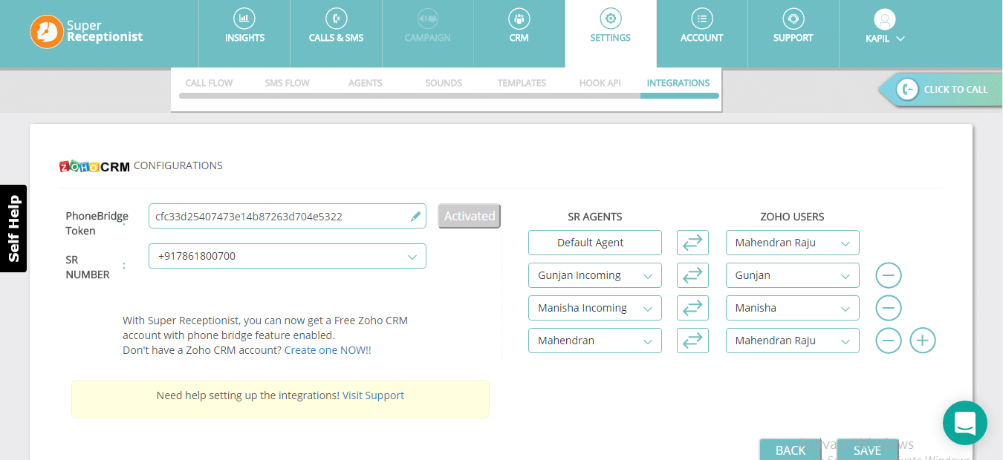
Task: Click swap arrows for Gunjan Incoming row
Action: coord(692,275)
